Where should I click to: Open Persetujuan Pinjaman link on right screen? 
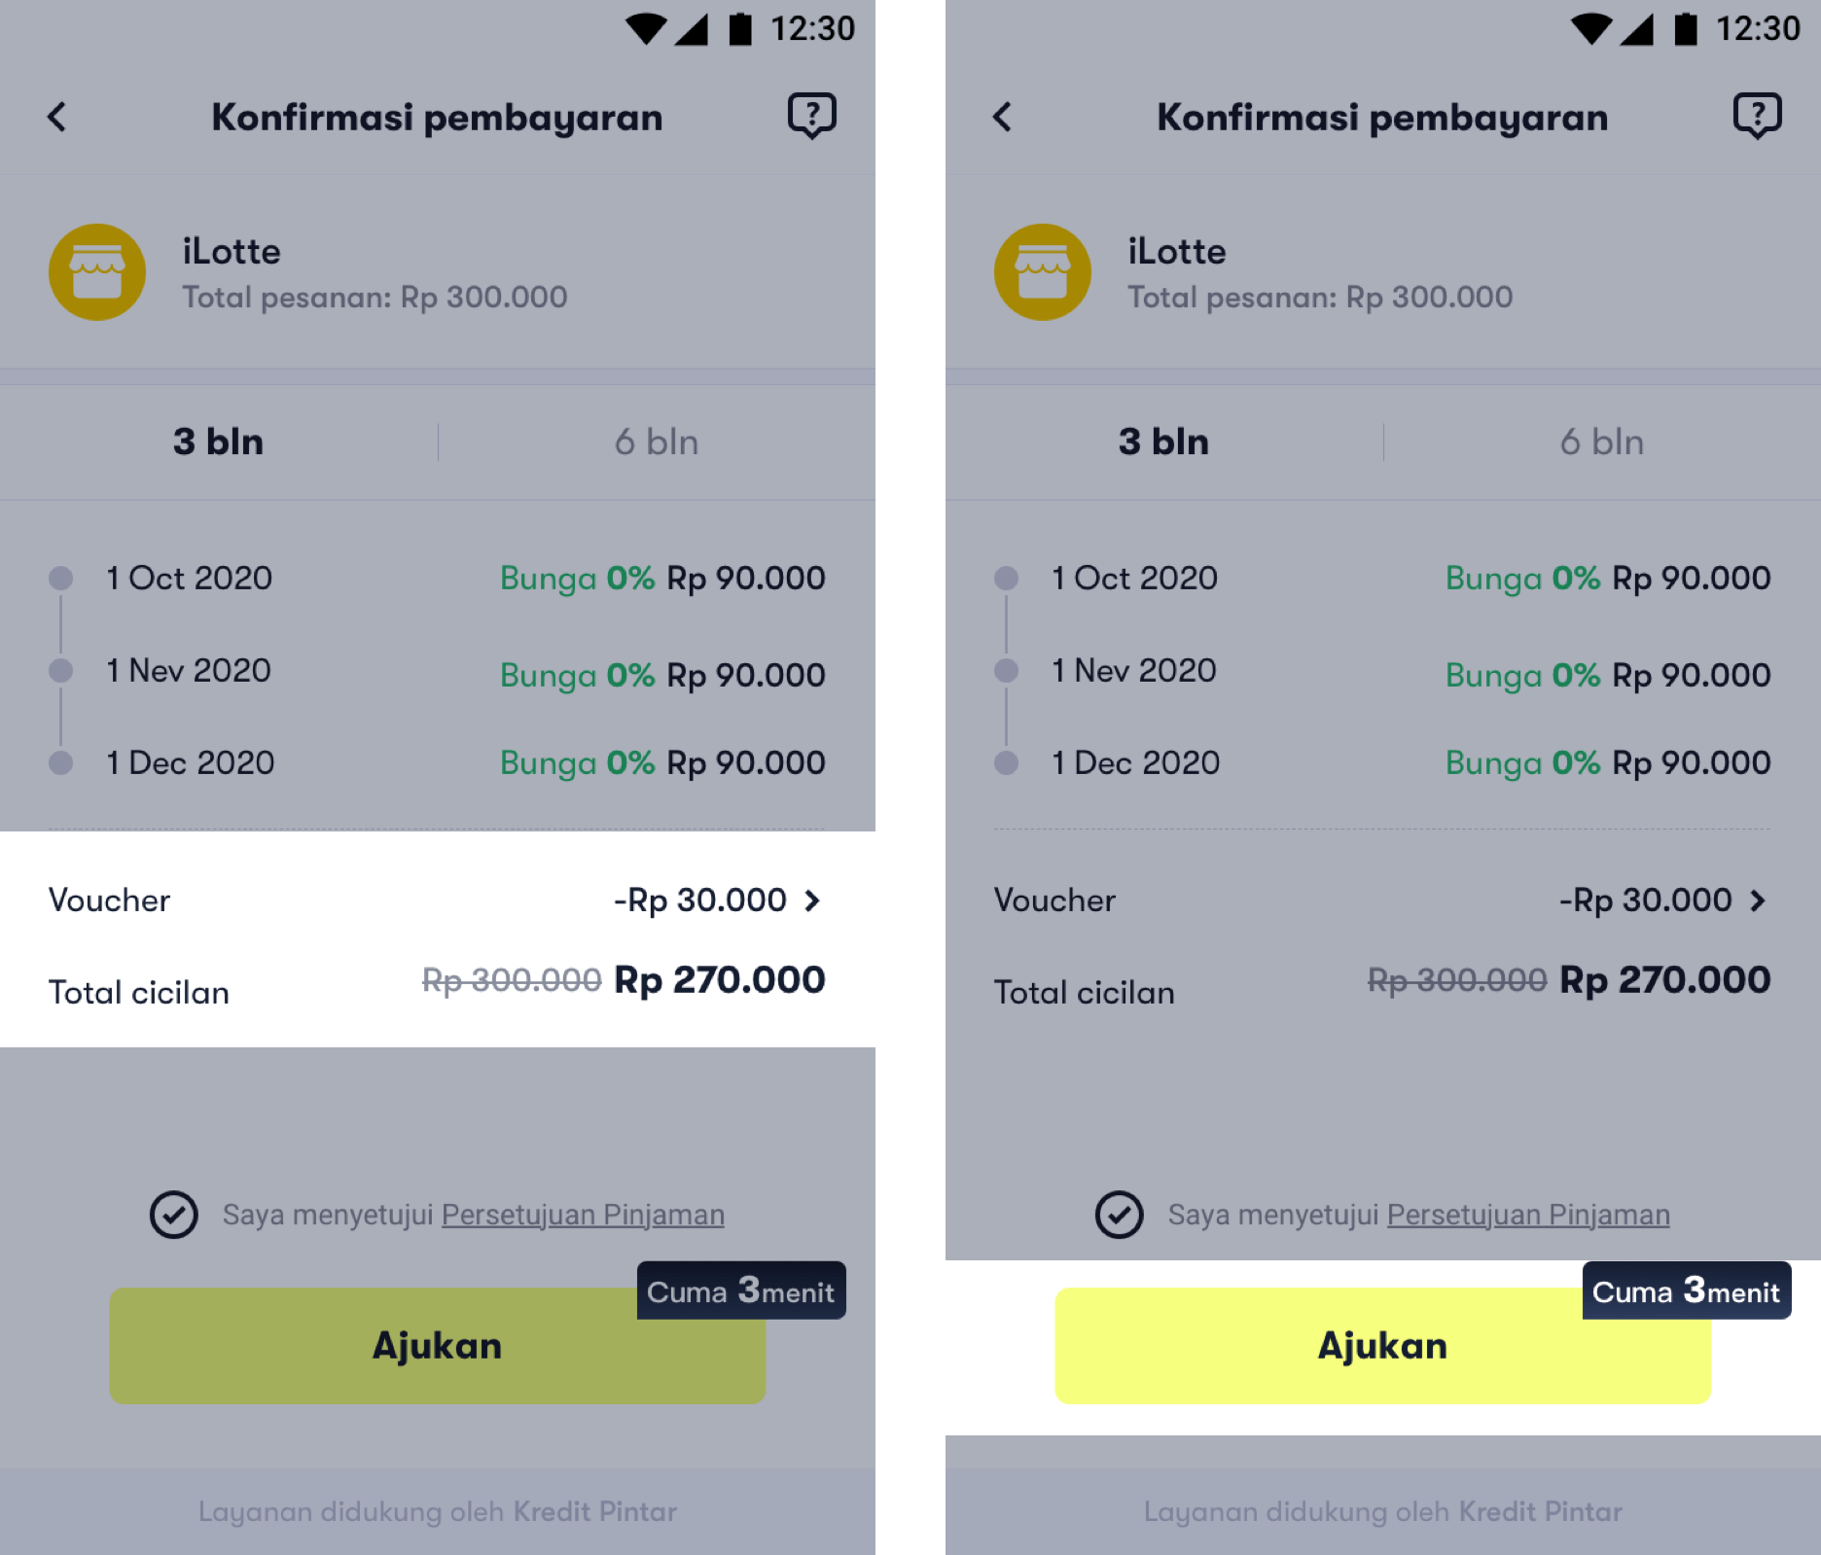pyautogui.click(x=1528, y=1215)
